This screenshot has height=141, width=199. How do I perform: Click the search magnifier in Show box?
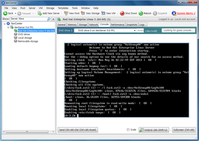coord(49,19)
